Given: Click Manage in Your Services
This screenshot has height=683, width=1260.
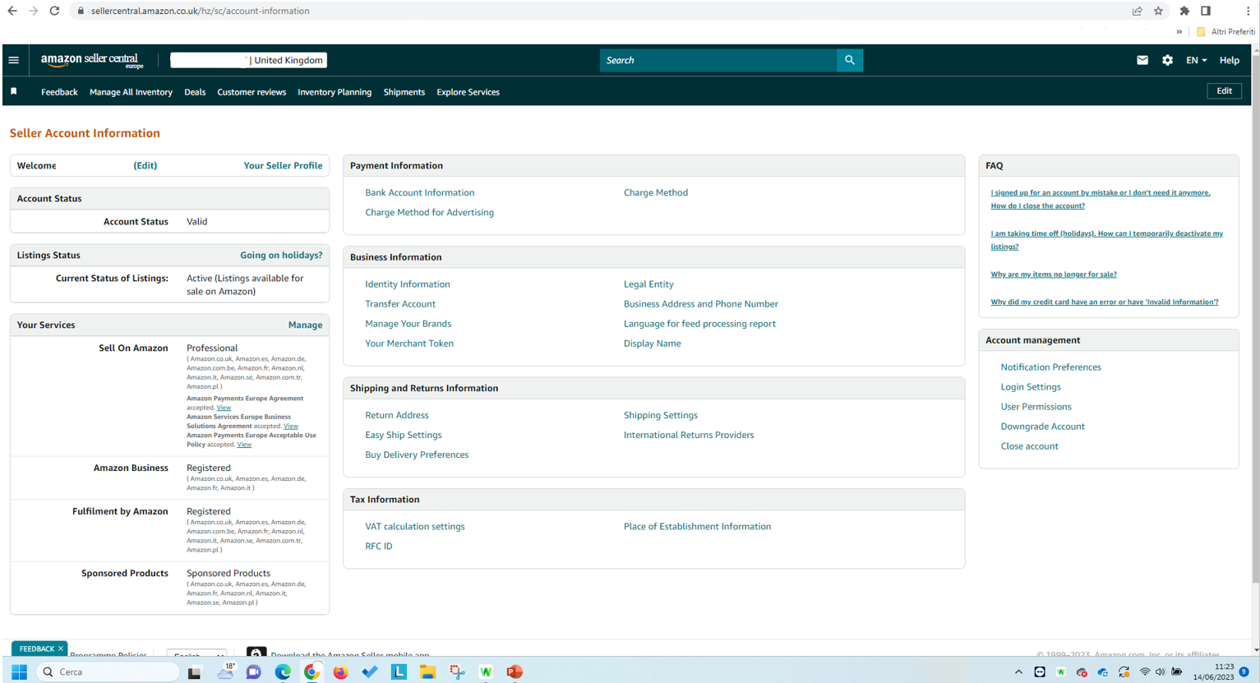Looking at the screenshot, I should click(x=305, y=325).
